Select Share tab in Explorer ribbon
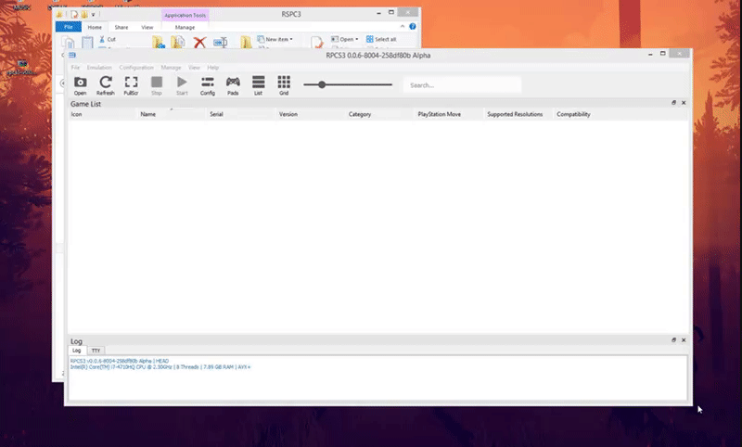Image resolution: width=742 pixels, height=447 pixels. 122,28
